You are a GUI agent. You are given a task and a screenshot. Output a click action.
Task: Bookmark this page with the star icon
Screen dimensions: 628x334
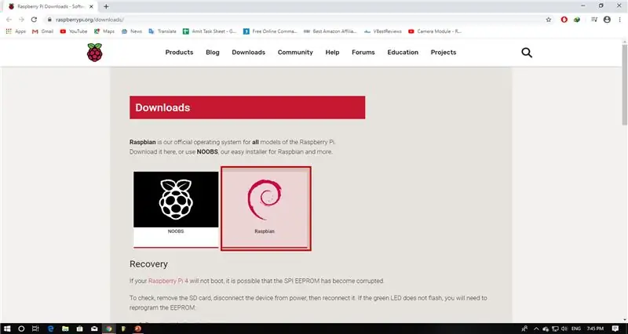tap(548, 20)
